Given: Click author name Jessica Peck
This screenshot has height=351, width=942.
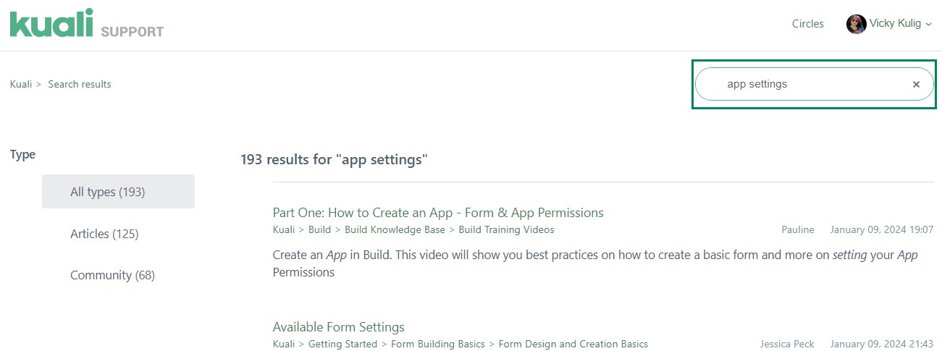Looking at the screenshot, I should (x=787, y=344).
